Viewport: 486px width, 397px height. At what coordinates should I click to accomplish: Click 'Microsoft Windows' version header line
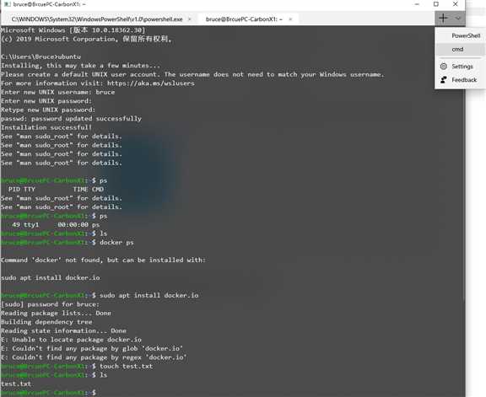(73, 30)
